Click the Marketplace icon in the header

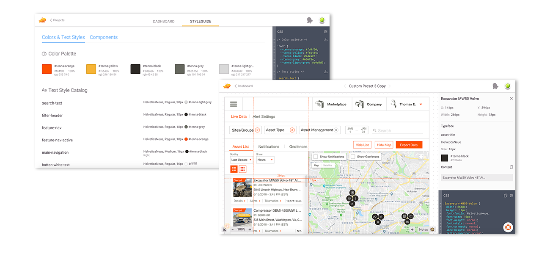point(320,104)
